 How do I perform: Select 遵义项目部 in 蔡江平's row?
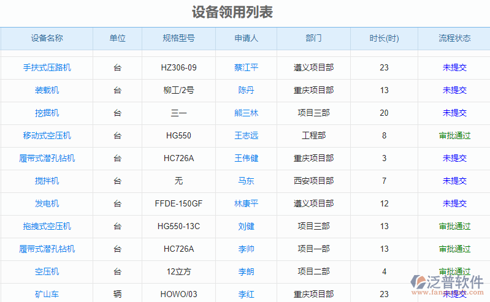coord(314,67)
